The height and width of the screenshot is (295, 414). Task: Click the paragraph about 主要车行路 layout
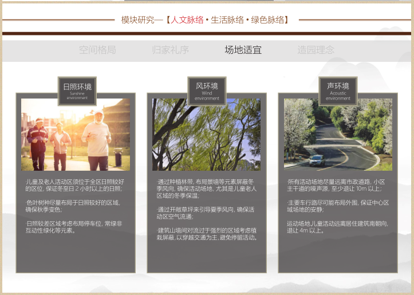(x=338, y=206)
